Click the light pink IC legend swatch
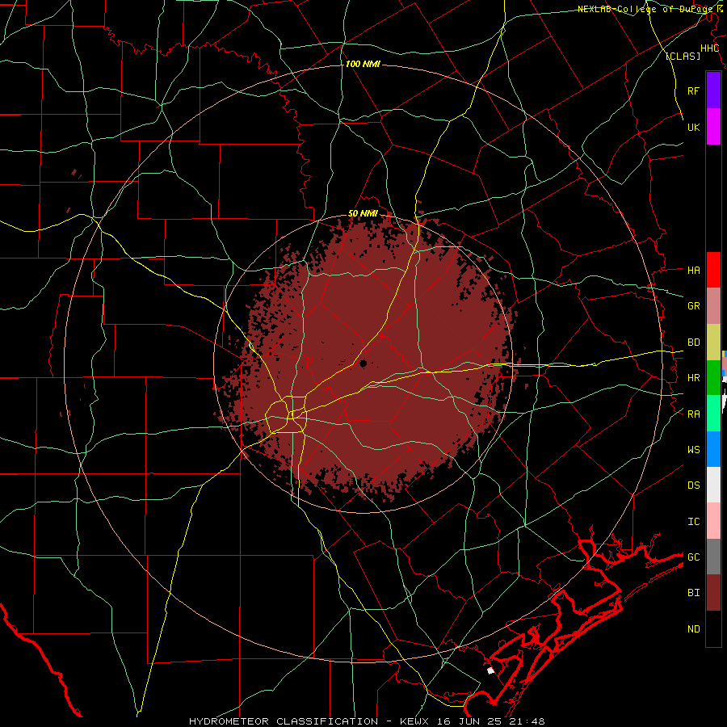The width and height of the screenshot is (727, 727). 713,521
